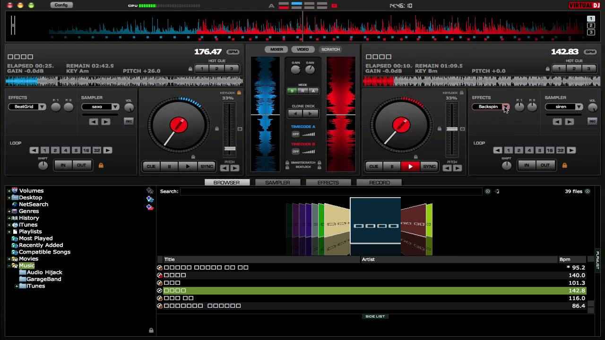Open the Config button

click(61, 5)
